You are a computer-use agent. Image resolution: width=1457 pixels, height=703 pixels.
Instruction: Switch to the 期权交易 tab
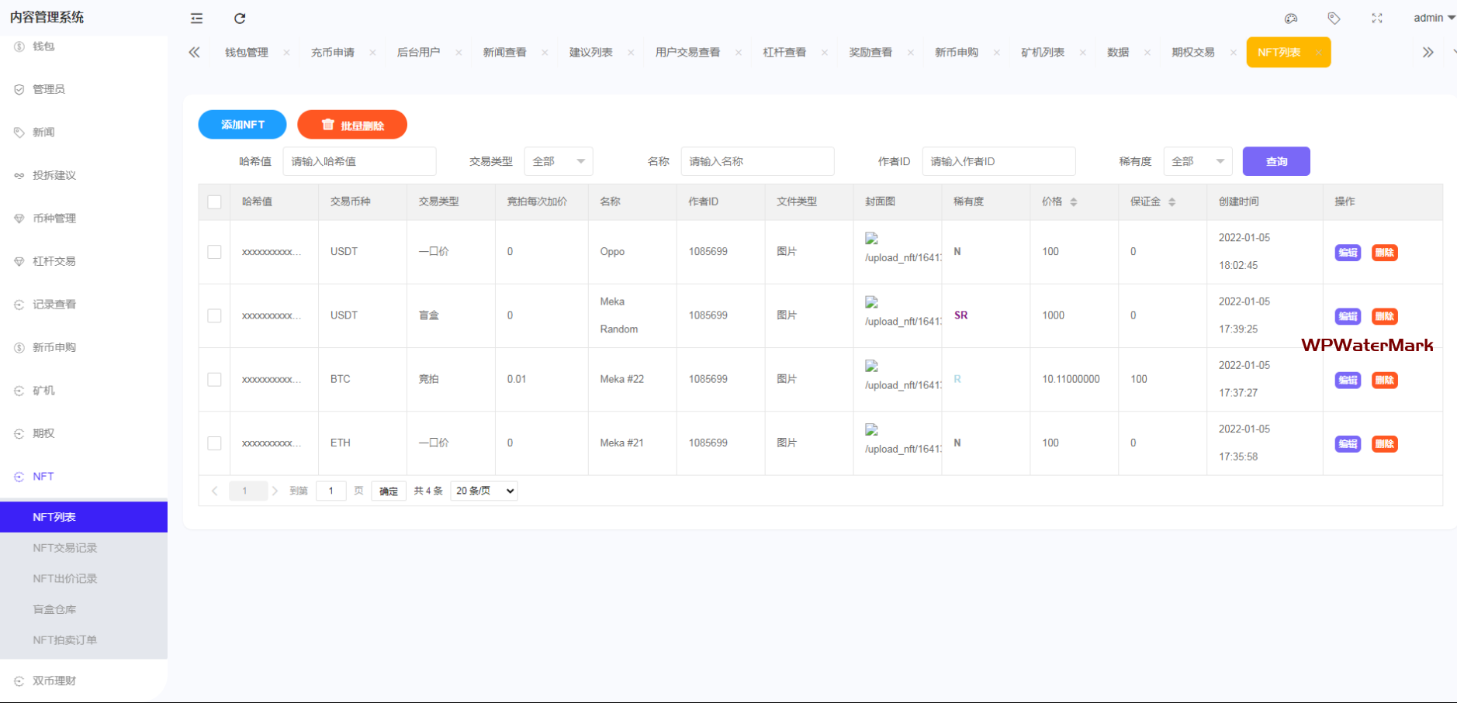coord(1192,53)
